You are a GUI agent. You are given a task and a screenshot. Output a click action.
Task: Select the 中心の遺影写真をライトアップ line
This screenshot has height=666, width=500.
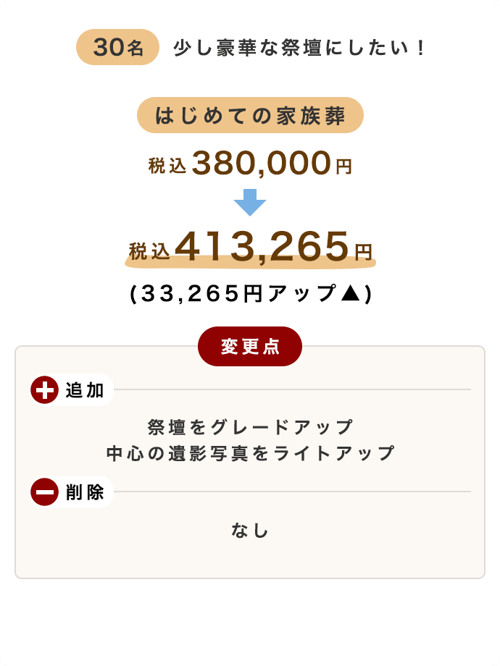pyautogui.click(x=250, y=454)
